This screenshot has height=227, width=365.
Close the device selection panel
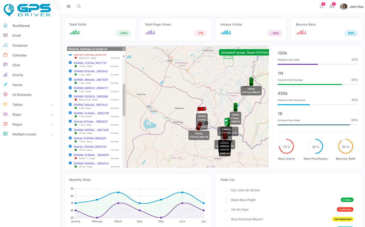123,49
